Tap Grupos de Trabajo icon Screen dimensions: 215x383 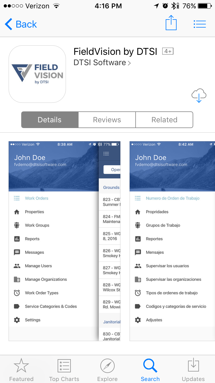click(138, 225)
